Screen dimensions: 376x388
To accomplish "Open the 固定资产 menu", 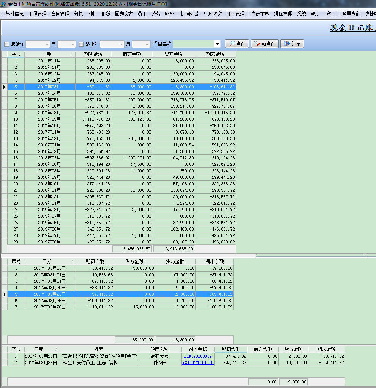I will pos(124,14).
